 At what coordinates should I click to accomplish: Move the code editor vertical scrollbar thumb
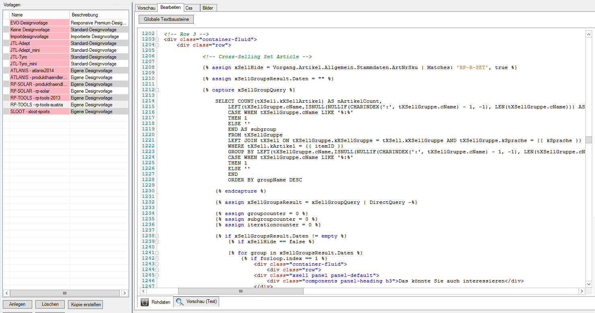(589, 140)
